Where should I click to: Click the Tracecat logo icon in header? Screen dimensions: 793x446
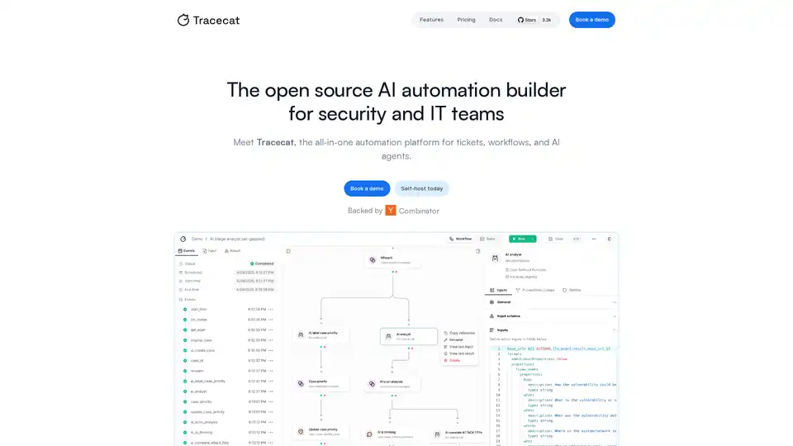[183, 20]
